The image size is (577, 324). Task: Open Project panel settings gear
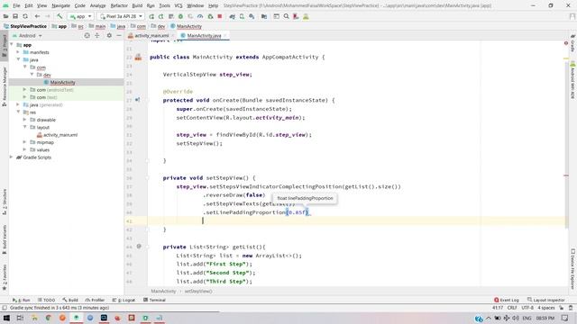tap(109, 36)
